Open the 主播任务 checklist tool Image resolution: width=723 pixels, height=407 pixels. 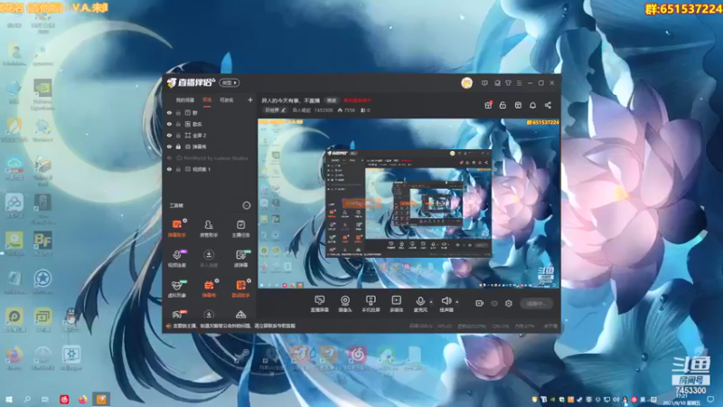click(x=240, y=228)
